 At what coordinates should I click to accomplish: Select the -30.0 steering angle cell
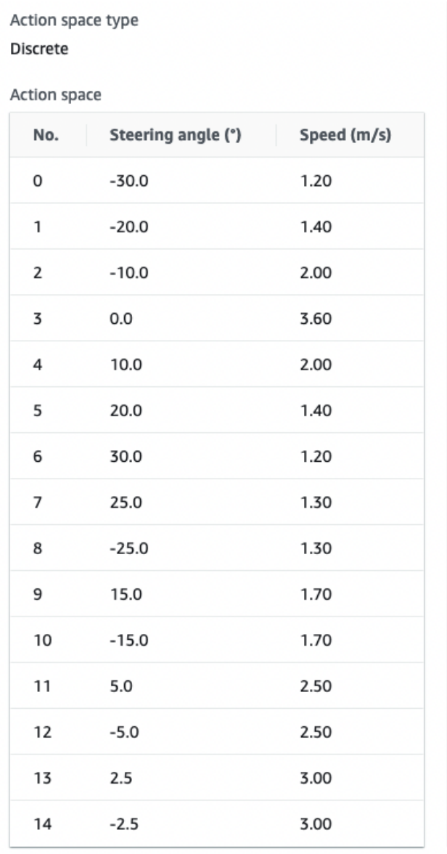click(x=128, y=181)
